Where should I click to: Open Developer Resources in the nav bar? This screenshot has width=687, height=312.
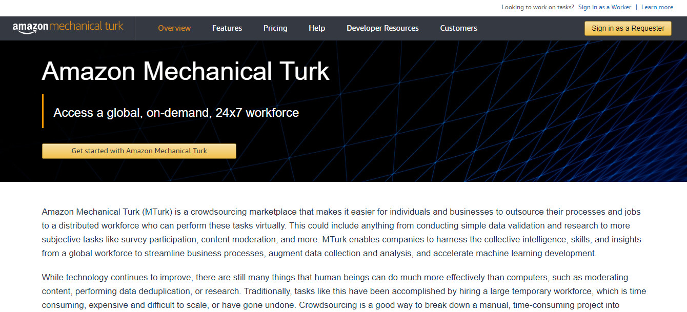[382, 28]
